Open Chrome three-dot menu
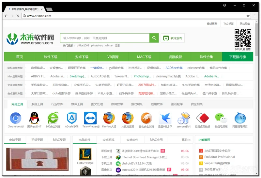The width and height of the screenshot is (261, 178). (255, 16)
